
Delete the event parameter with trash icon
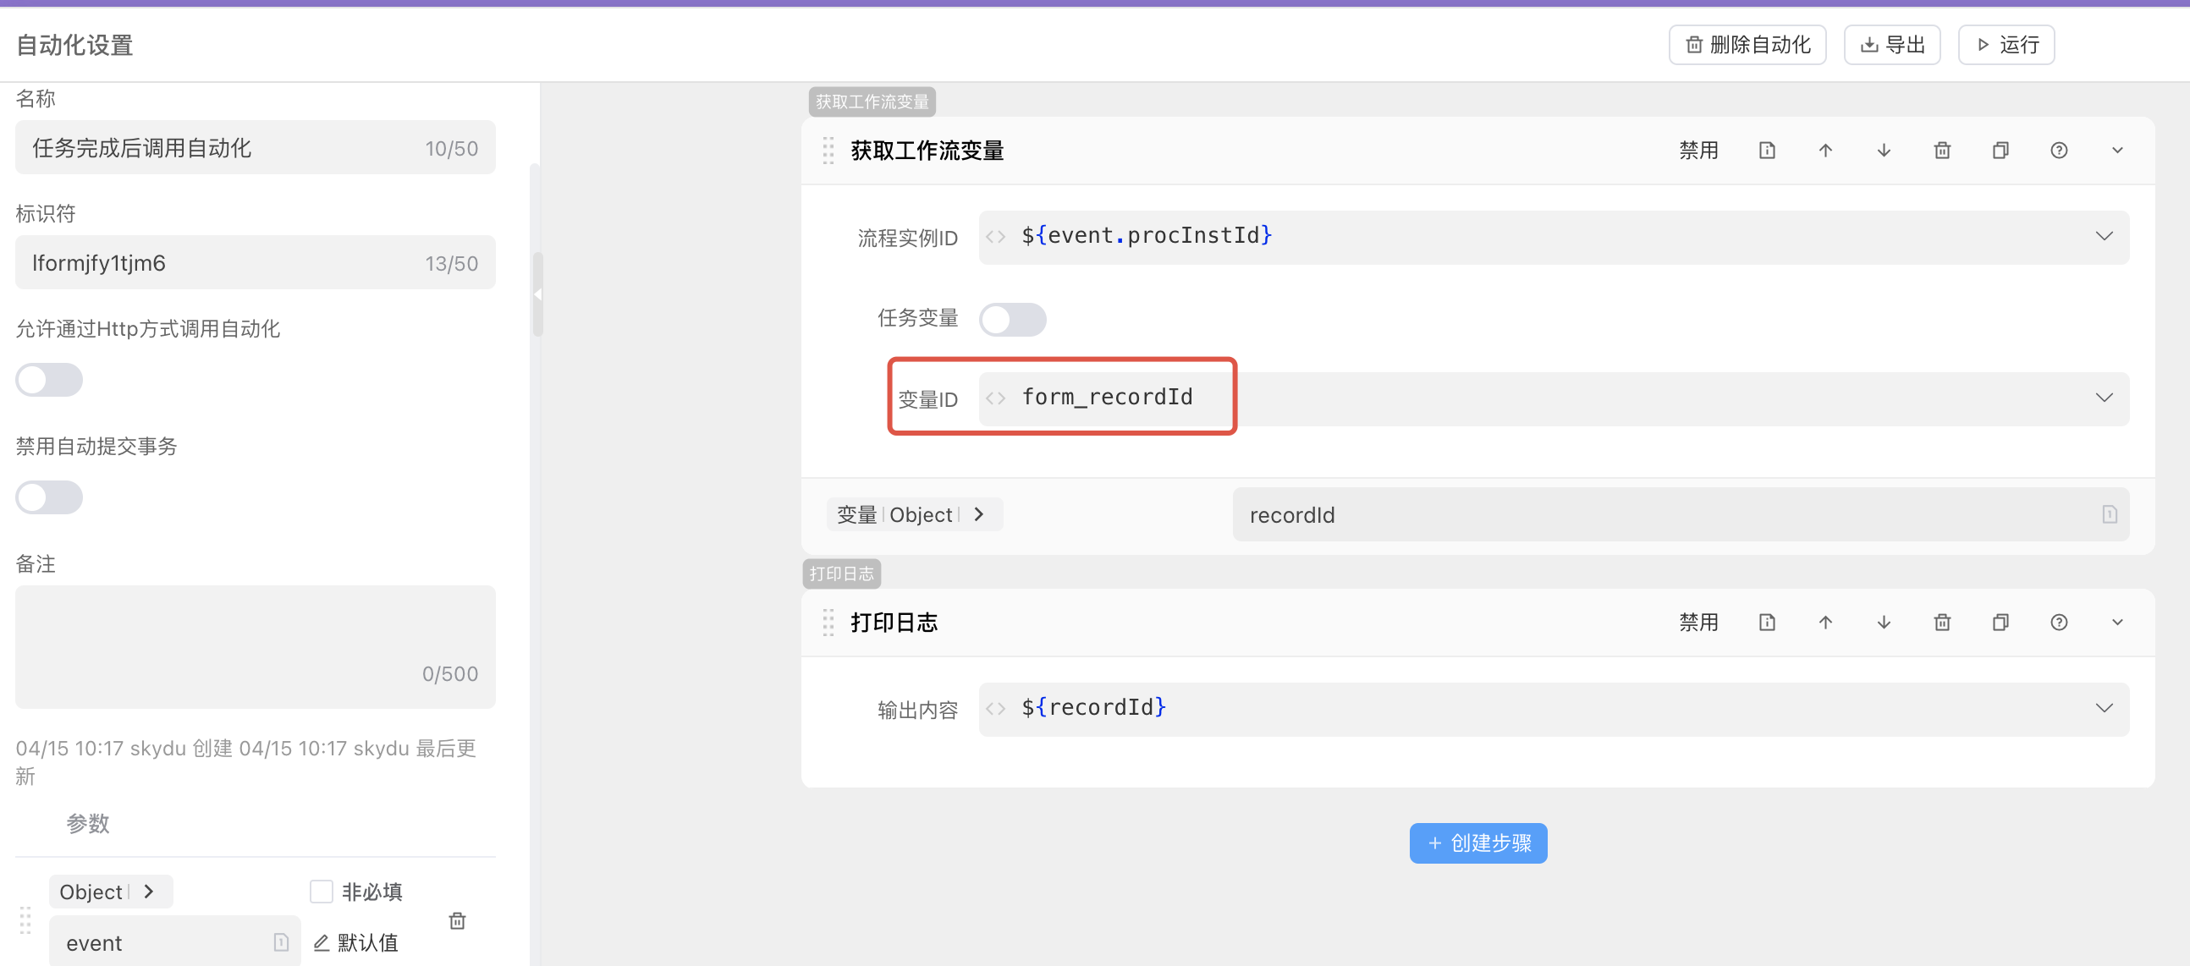[x=458, y=920]
